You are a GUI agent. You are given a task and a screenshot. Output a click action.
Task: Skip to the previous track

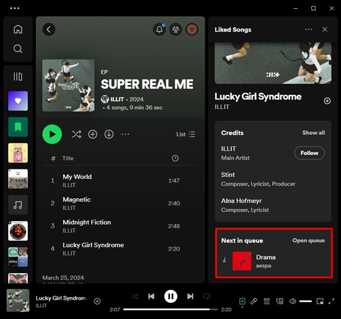coord(151,297)
